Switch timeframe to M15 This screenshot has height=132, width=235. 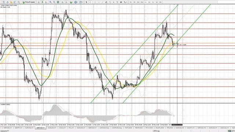pyautogui.click(x=138, y=2)
